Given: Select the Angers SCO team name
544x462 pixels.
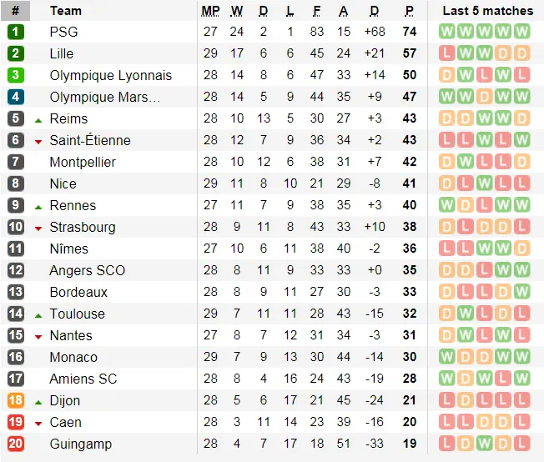Looking at the screenshot, I should click(x=87, y=270).
